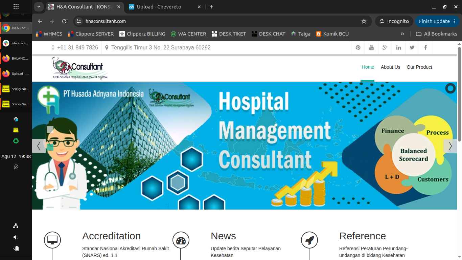
Task: Click the battery indicator in the tray
Action: click(16, 249)
